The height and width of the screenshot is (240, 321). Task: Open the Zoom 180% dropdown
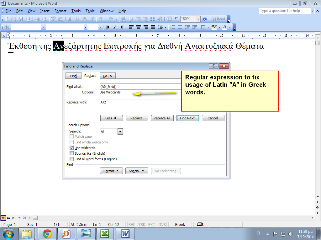pos(198,19)
